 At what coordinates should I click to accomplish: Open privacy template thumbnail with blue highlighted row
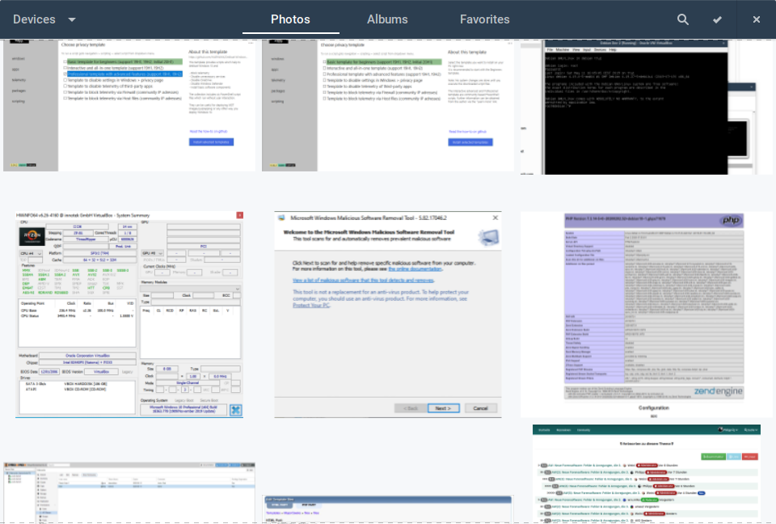click(129, 105)
